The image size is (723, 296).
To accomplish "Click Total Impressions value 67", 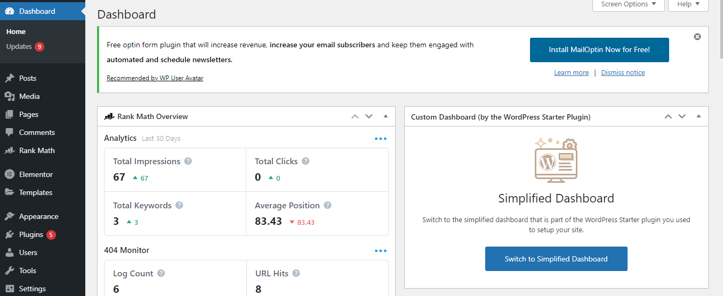I will click(119, 177).
